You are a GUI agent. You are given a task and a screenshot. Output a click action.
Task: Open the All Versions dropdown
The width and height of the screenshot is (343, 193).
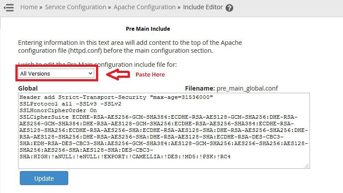coord(56,73)
